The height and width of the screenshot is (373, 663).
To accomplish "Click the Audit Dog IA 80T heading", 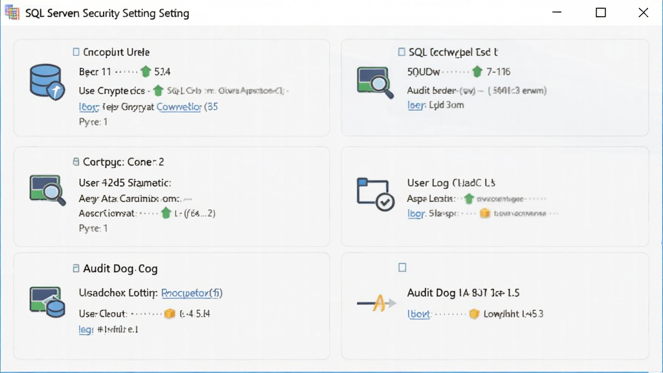I will pos(463,293).
